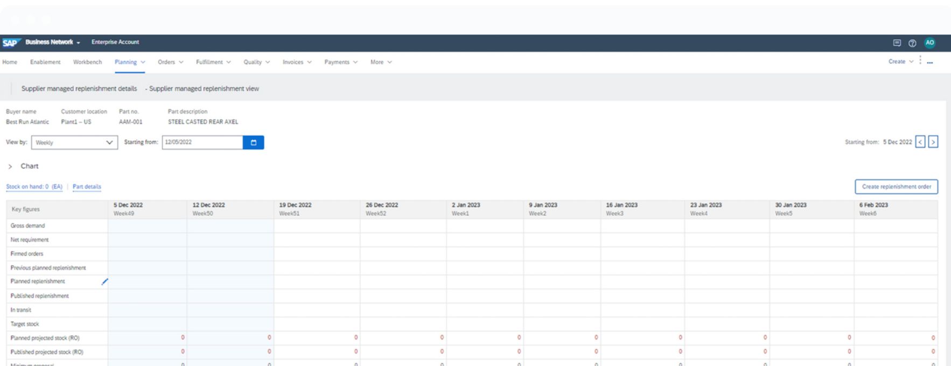The image size is (951, 366).
Task: Open the Business Network dropdown
Action: point(53,42)
